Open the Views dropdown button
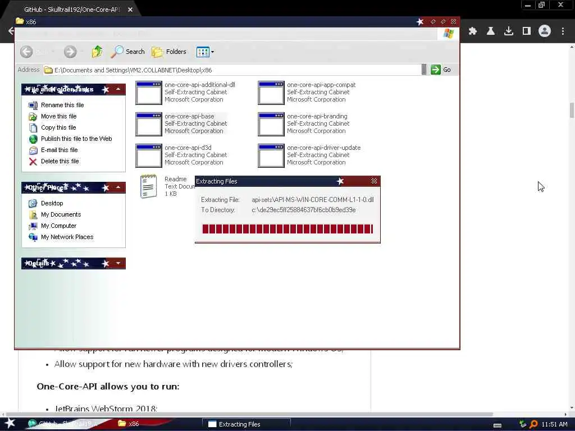Image resolution: width=575 pixels, height=431 pixels. click(205, 52)
